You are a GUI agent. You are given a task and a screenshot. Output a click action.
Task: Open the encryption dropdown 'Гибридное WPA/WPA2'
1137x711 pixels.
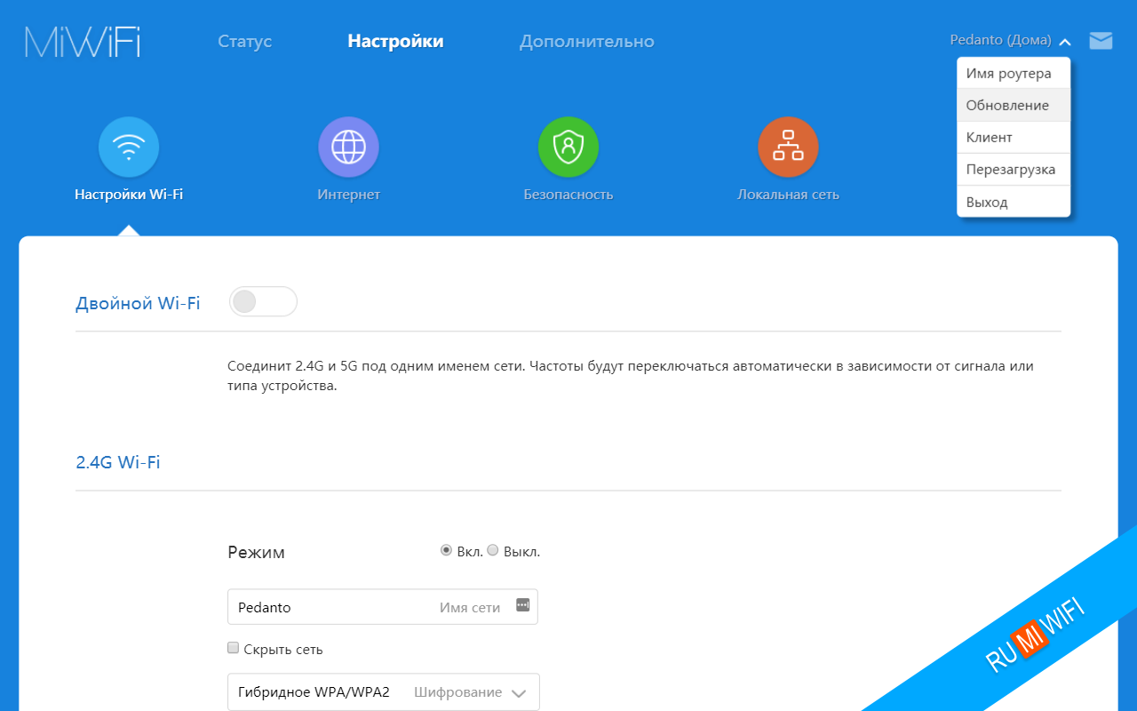(x=383, y=691)
